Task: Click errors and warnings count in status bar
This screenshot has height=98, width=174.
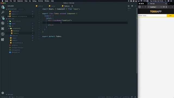Action: tap(12, 97)
